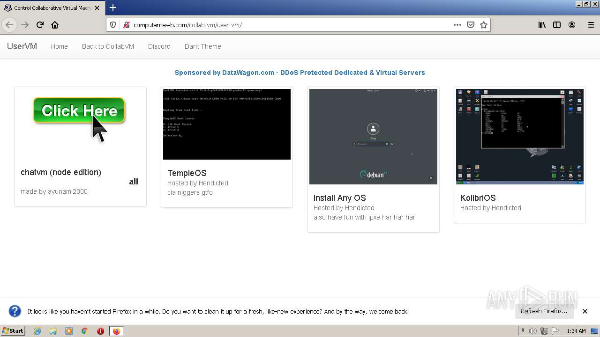The width and height of the screenshot is (600, 337).
Task: Toggle the sidebar view icon
Action: tap(557, 25)
